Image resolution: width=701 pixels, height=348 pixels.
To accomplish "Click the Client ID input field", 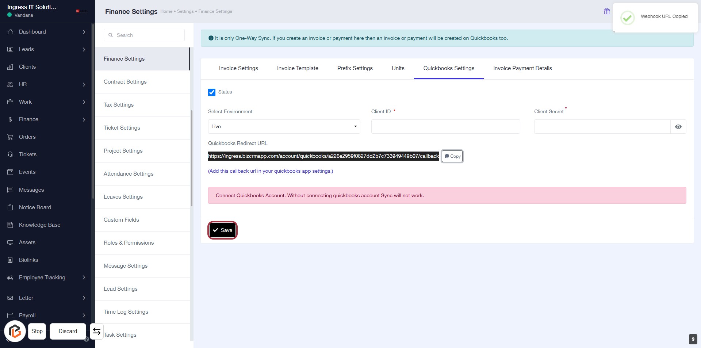I will tap(445, 127).
